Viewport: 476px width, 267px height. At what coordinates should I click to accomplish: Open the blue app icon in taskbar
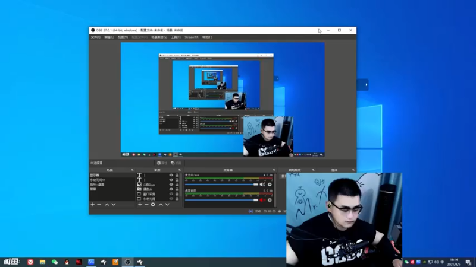(x=91, y=262)
